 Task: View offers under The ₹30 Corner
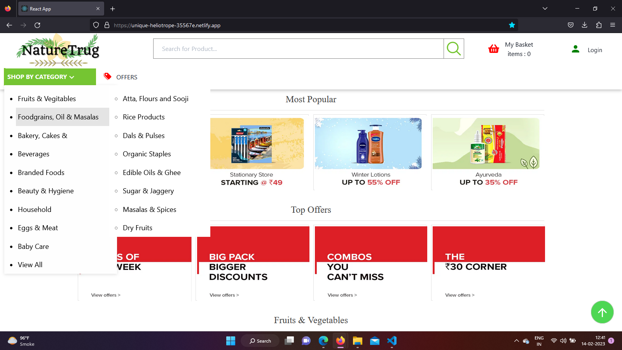460,295
